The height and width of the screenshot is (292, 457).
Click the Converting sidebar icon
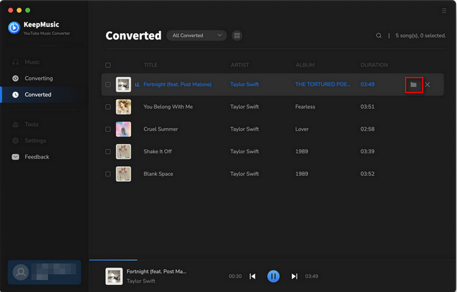click(x=15, y=78)
